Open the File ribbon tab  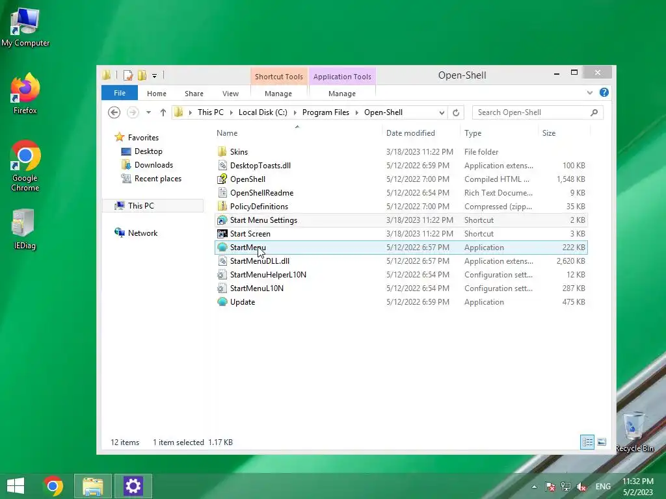point(120,93)
